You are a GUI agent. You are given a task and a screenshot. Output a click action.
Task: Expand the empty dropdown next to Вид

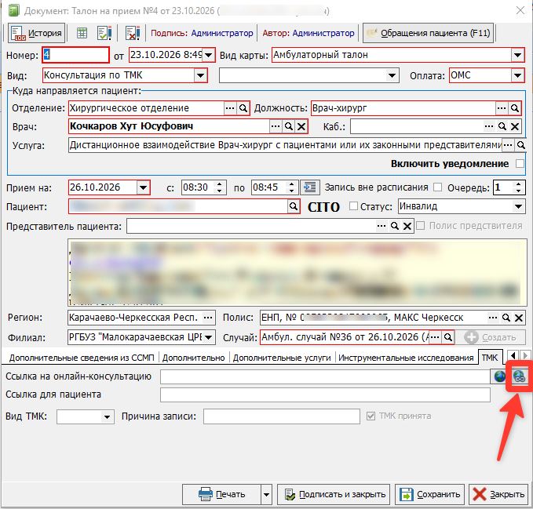pos(392,75)
